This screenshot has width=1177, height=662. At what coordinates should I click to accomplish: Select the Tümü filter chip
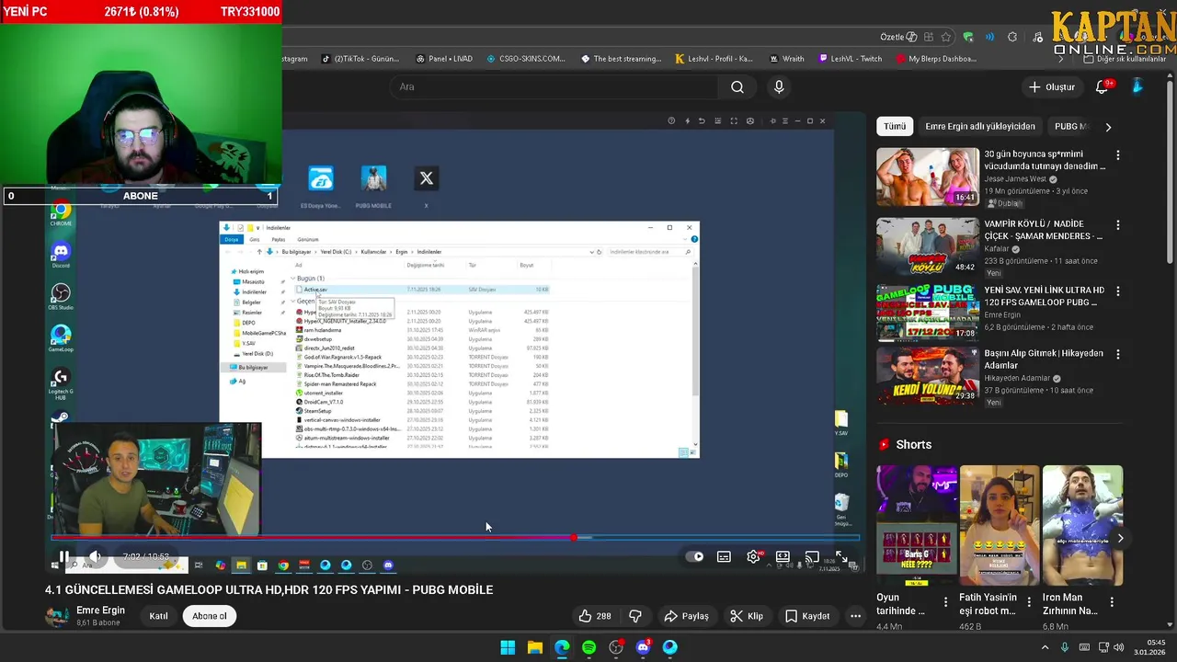pos(895,126)
